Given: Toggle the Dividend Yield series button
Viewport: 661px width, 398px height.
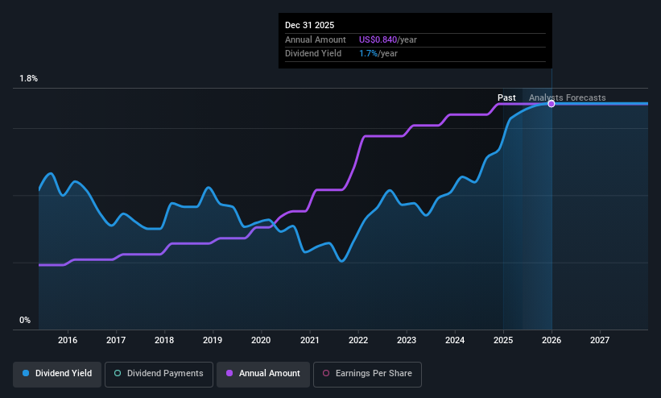Looking at the screenshot, I should click(57, 374).
